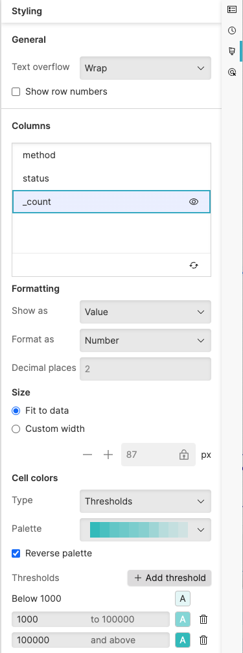Open Cell colors Type Thresholds dropdown

145,501
